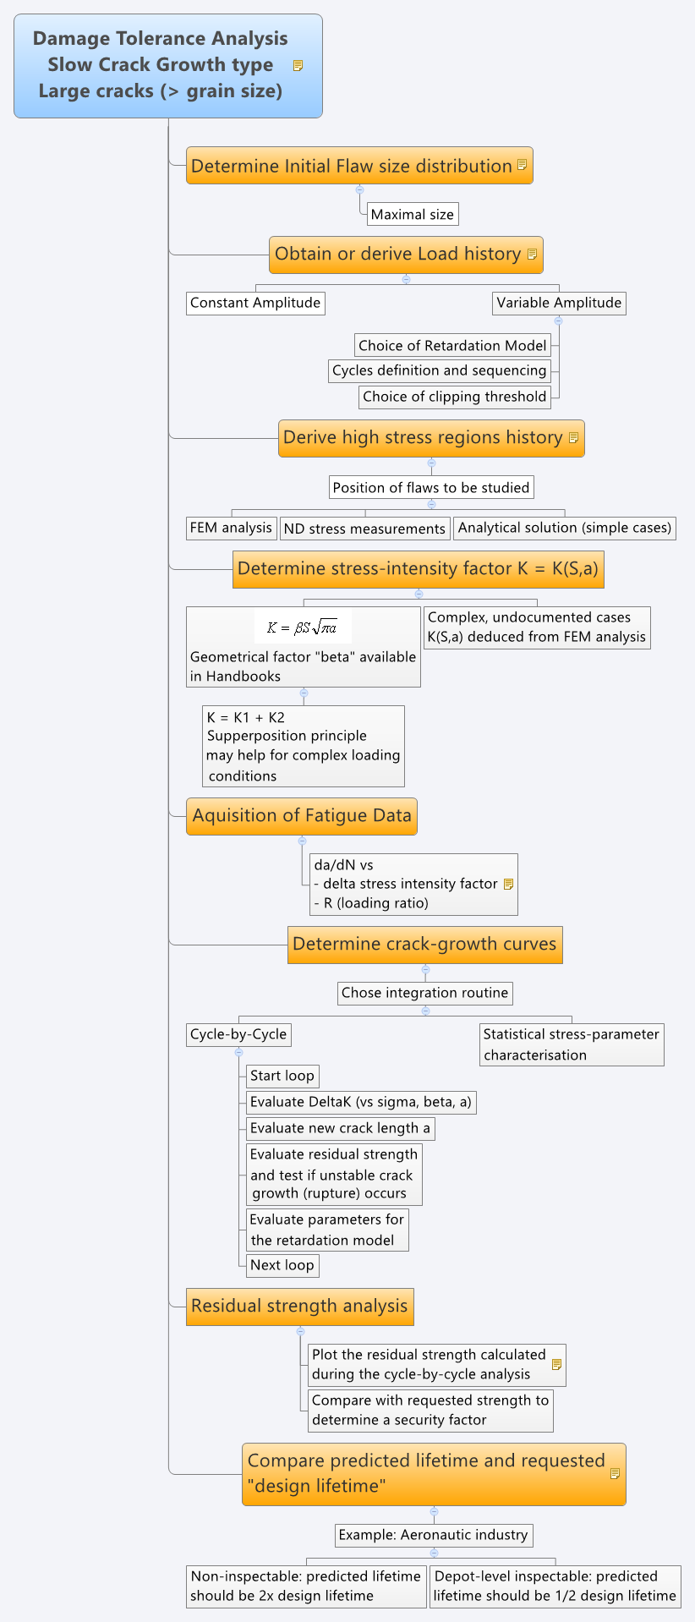Open note on Determine Initial Flaw size distribution
Viewport: 695px width, 1622px height.
click(523, 165)
